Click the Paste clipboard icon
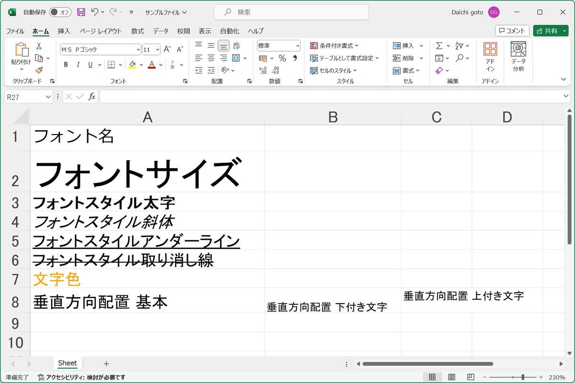This screenshot has width=575, height=383. click(x=21, y=50)
